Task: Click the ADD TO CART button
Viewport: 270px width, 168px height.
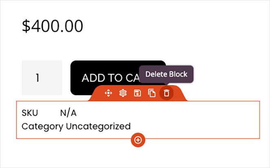Action: (x=118, y=78)
